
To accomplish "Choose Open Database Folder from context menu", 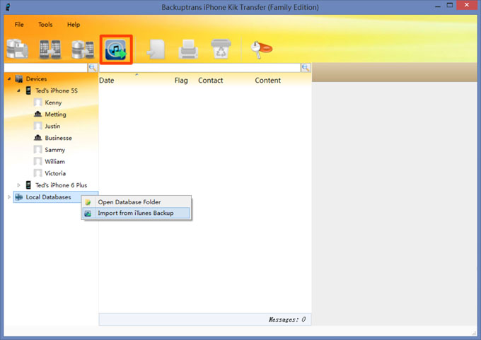I will click(137, 202).
